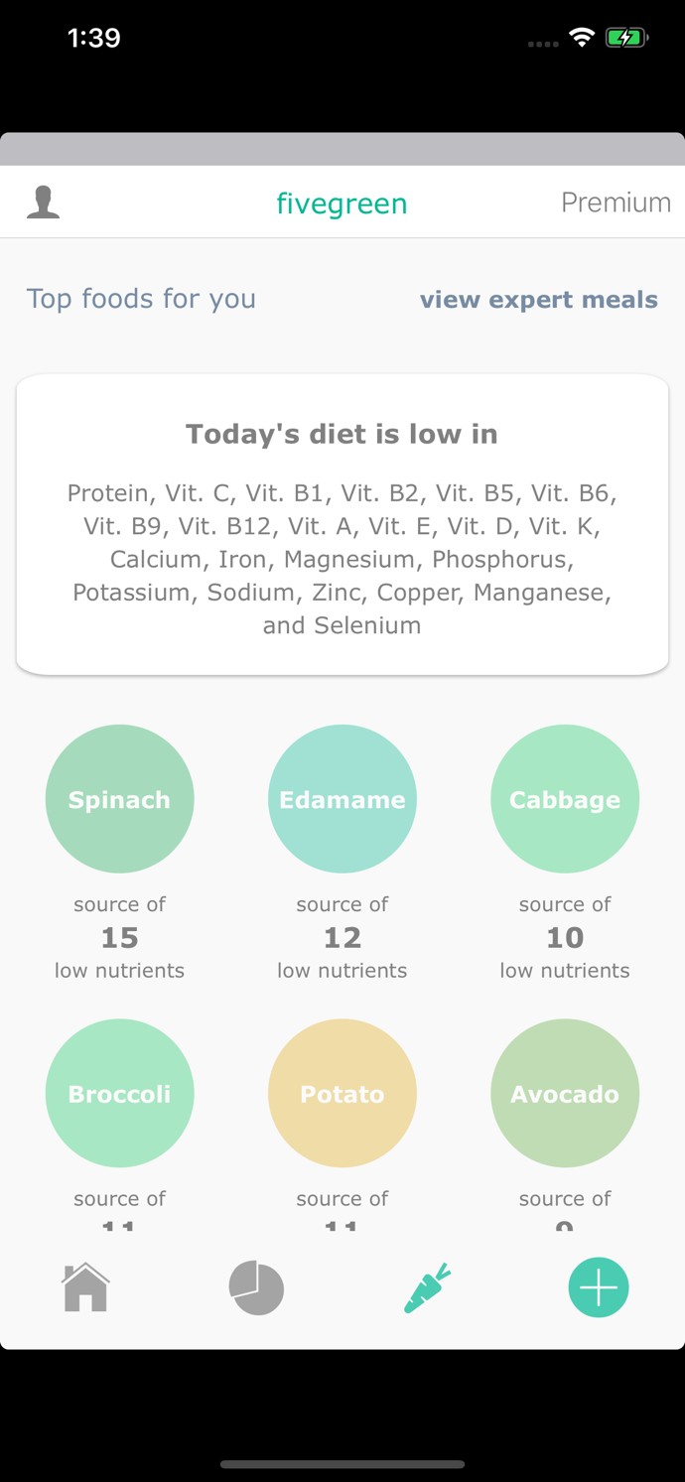Check the Wi-Fi status icon
685x1482 pixels.
581,38
